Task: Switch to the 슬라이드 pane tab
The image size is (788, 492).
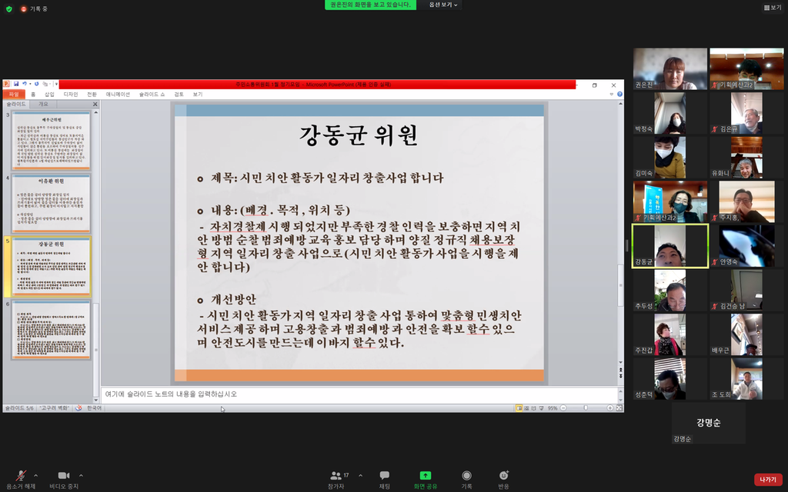Action: (x=15, y=104)
